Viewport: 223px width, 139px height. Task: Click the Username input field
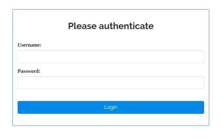click(111, 57)
